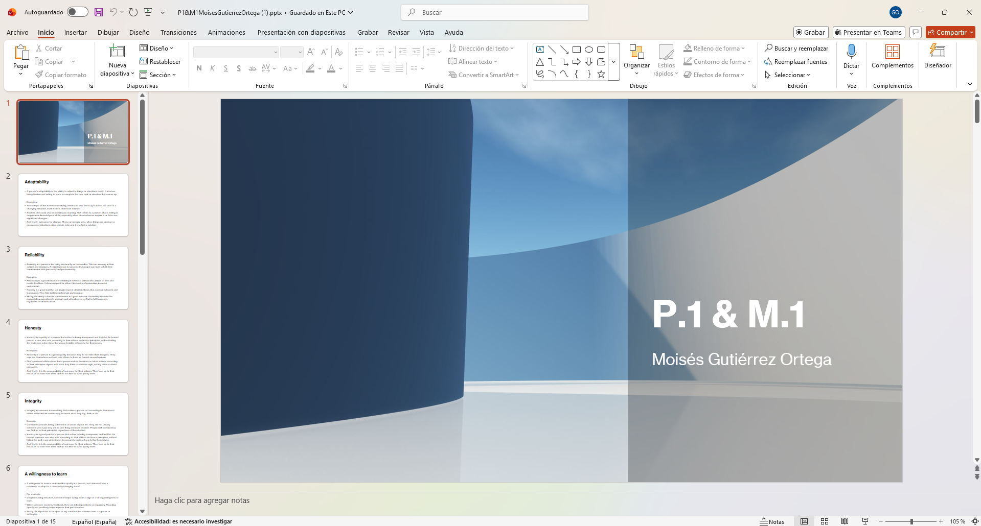Open text highlight color
The width and height of the screenshot is (981, 526).
point(310,68)
